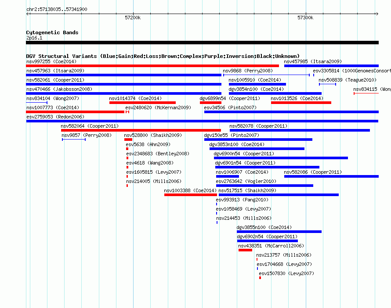
Task: Click nsv1014374 (Coe2014) label
Action: (x=135, y=98)
